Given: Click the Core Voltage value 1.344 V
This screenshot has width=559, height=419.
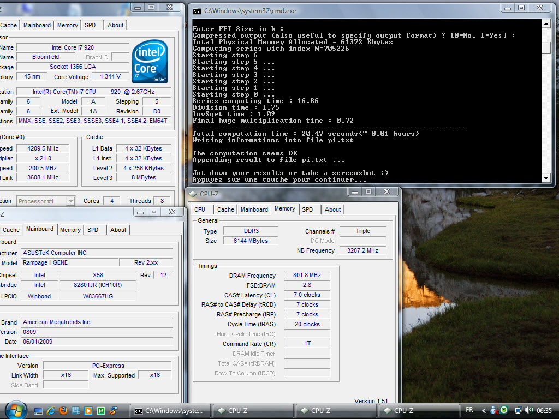Looking at the screenshot, I should tap(110, 76).
